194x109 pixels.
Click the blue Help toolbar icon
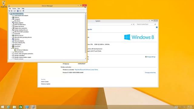18,11
